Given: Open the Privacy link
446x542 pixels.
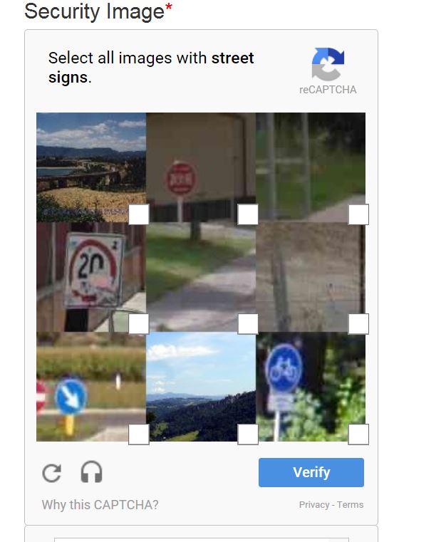Looking at the screenshot, I should (x=314, y=505).
